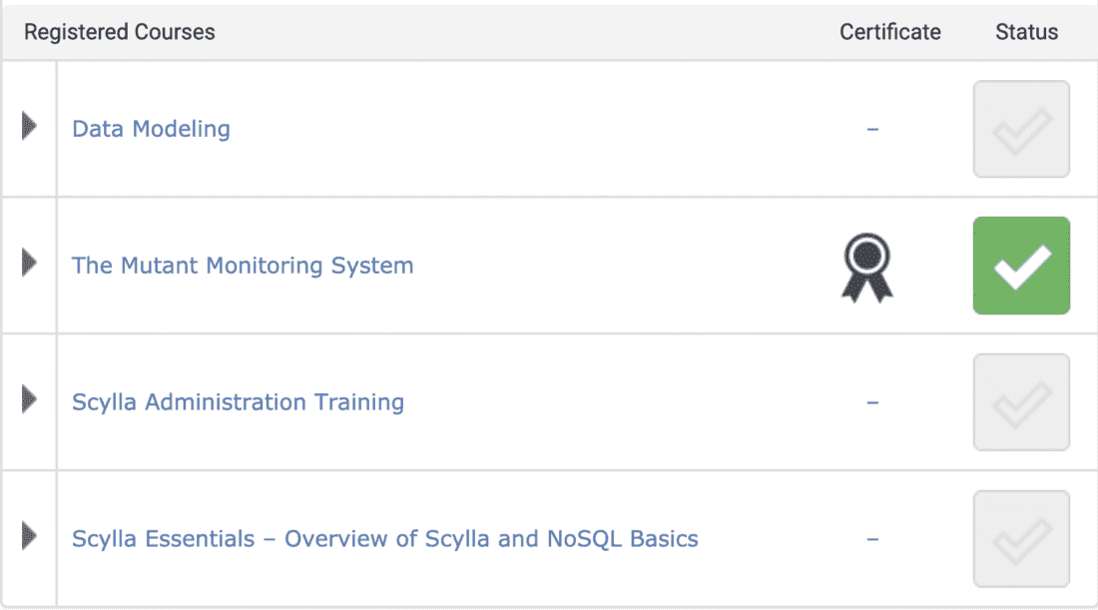Click the Registered Courses column header

tap(120, 32)
